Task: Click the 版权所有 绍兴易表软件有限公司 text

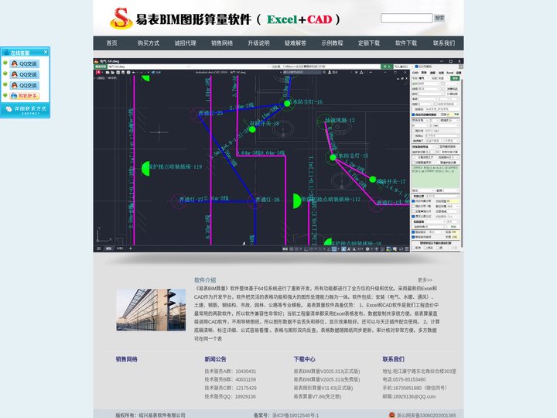Action: [150, 415]
